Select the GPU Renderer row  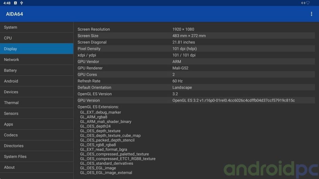point(196,68)
